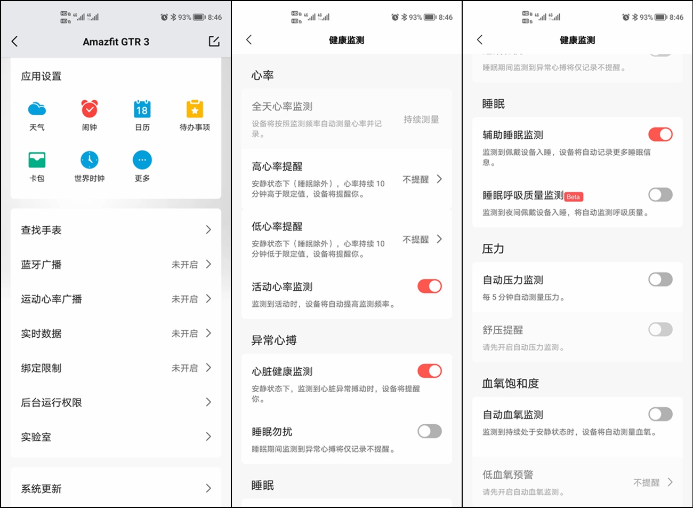Tap the battery icon in Amazfit GTR 3 screen
The width and height of the screenshot is (693, 508).
point(199,17)
